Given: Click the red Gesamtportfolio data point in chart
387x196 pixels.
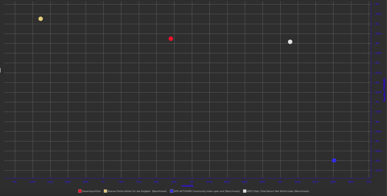Looking at the screenshot, I should click(x=171, y=39).
